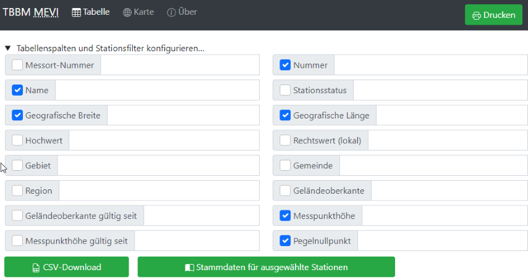Click the printer icon on Drucken
The height and width of the screenshot is (280, 528).
pos(476,15)
